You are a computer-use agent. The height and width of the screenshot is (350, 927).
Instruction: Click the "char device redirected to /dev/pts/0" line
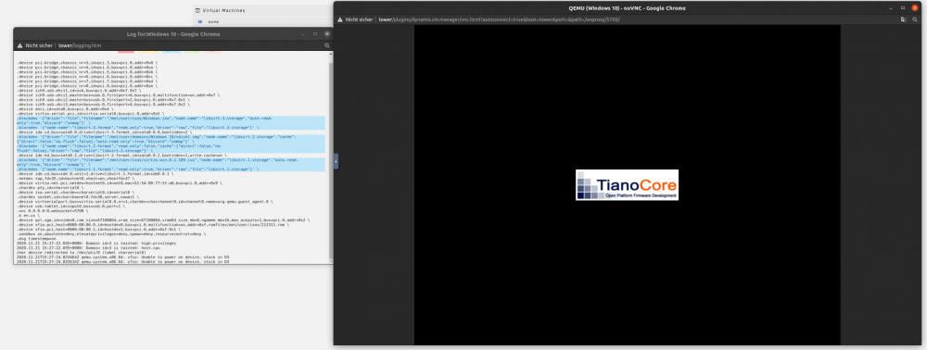tap(81, 253)
